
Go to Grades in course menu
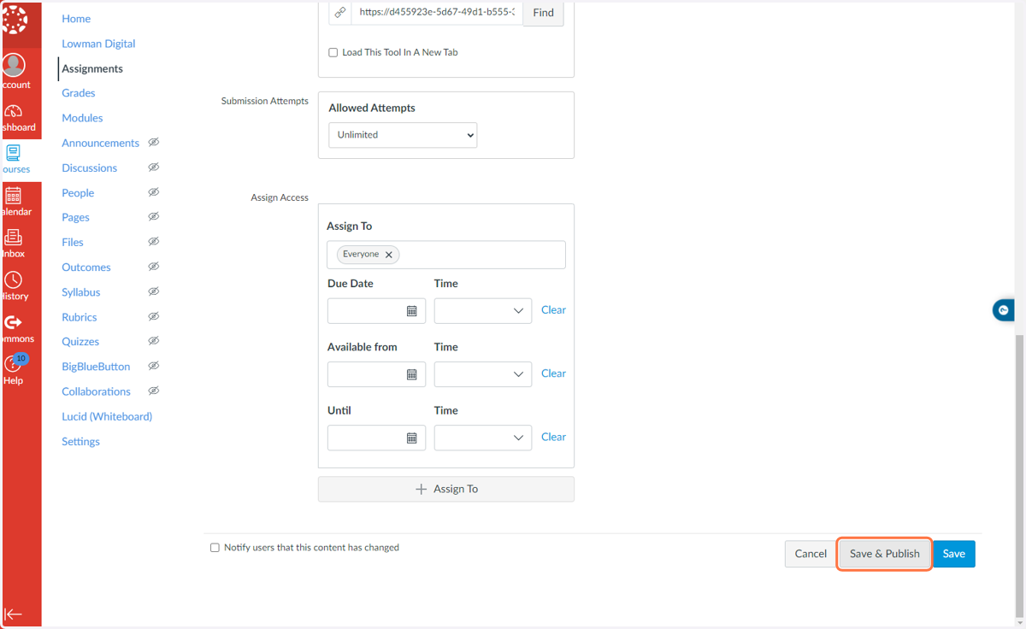[x=79, y=93]
